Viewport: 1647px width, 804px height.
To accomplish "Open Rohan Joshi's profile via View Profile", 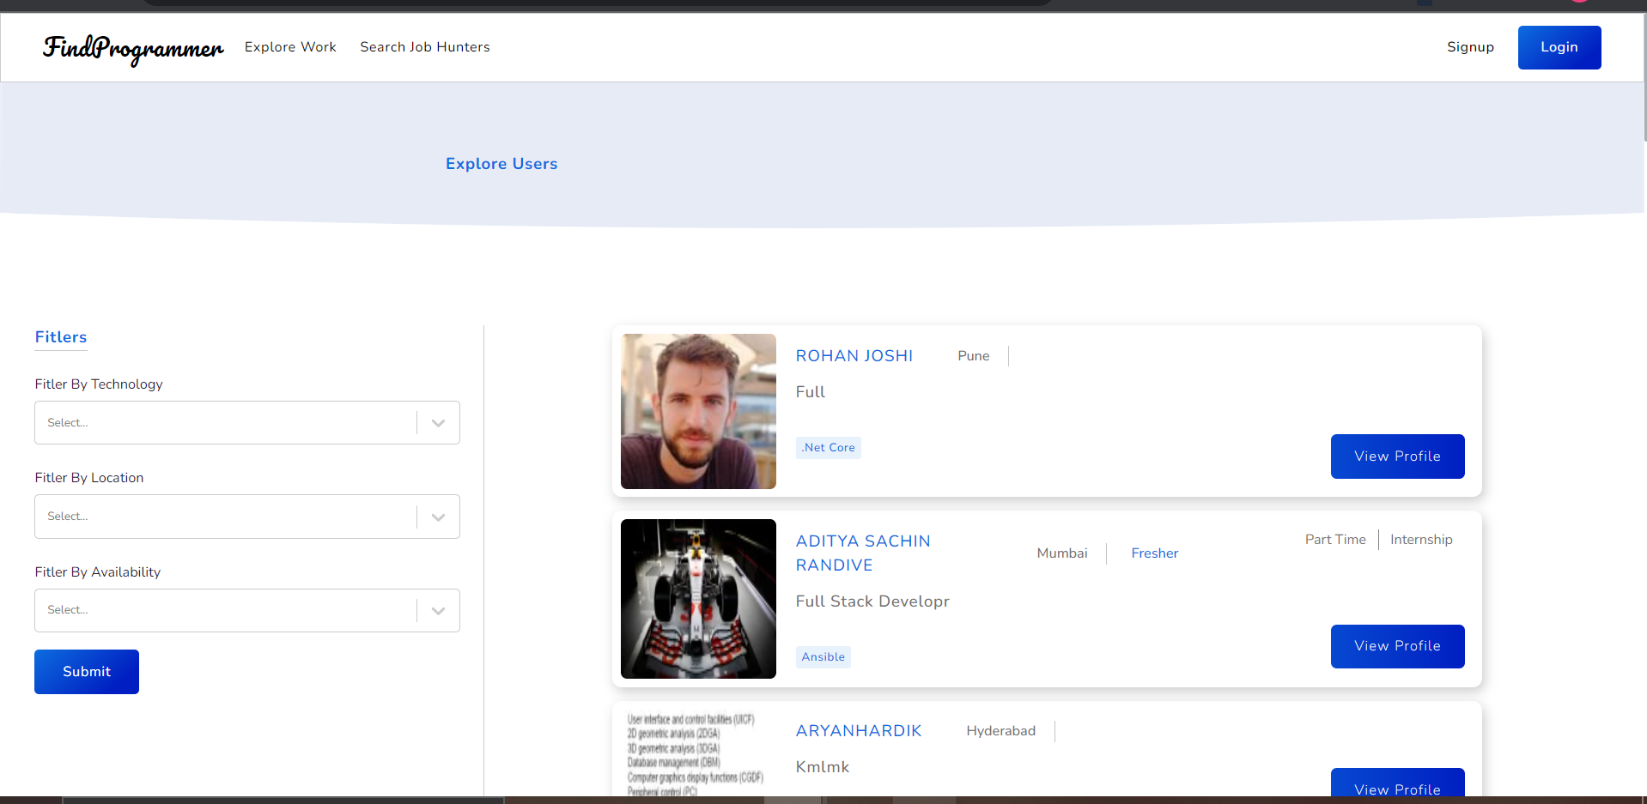I will [1397, 456].
